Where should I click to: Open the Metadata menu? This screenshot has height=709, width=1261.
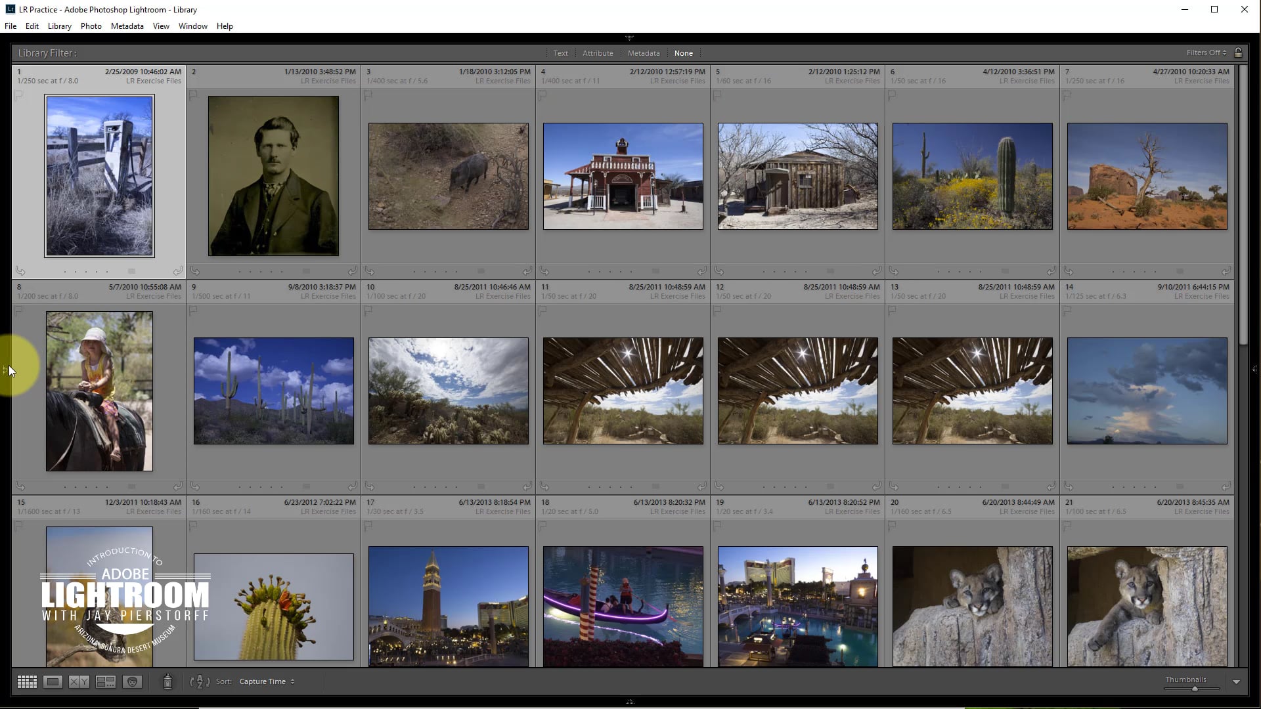(127, 26)
